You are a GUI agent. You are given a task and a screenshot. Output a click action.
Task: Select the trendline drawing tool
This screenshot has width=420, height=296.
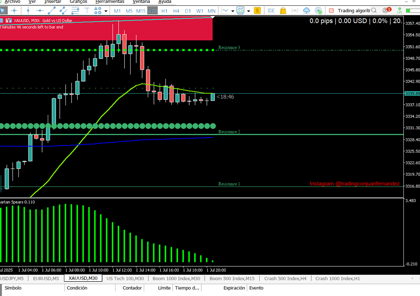coord(52,11)
